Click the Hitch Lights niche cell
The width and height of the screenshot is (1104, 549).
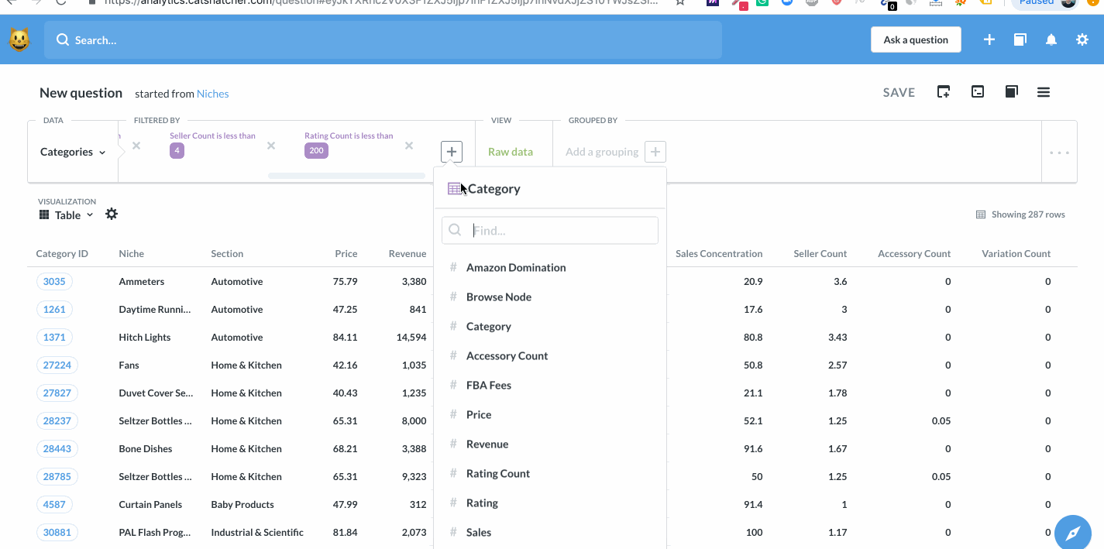point(145,338)
